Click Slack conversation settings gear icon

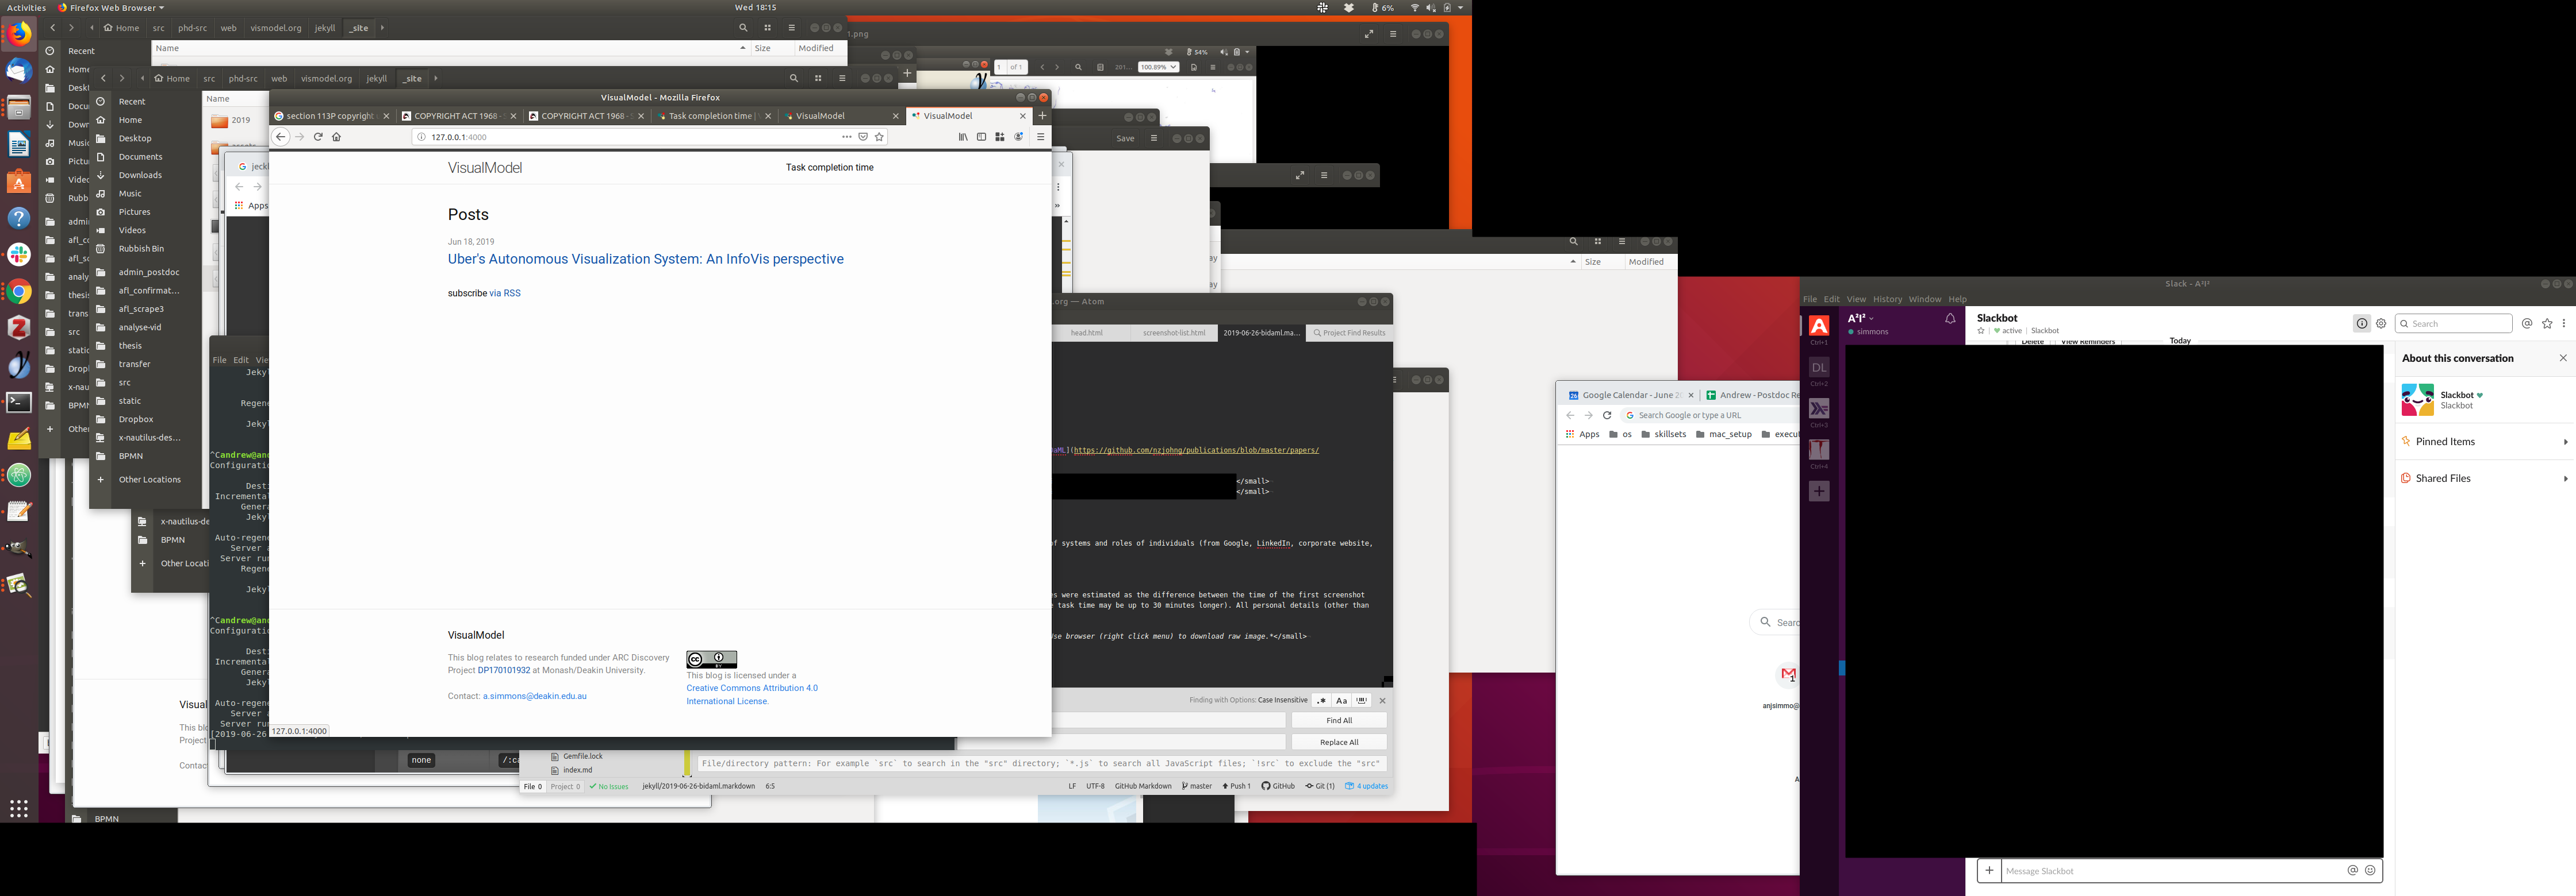coord(2381,323)
